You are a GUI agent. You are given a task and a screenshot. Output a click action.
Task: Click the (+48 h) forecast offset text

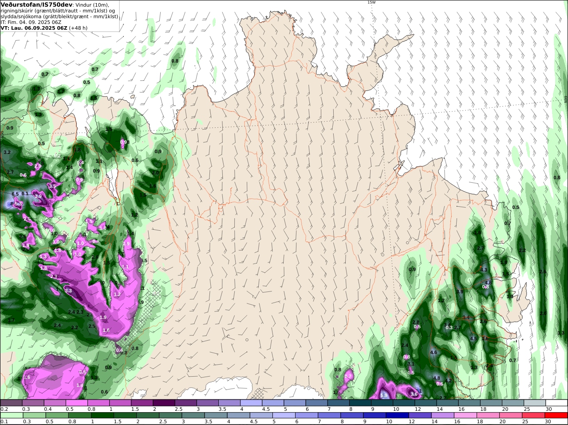tap(78, 28)
